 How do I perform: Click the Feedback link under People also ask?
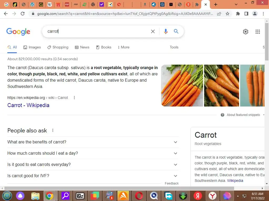[x=172, y=183]
